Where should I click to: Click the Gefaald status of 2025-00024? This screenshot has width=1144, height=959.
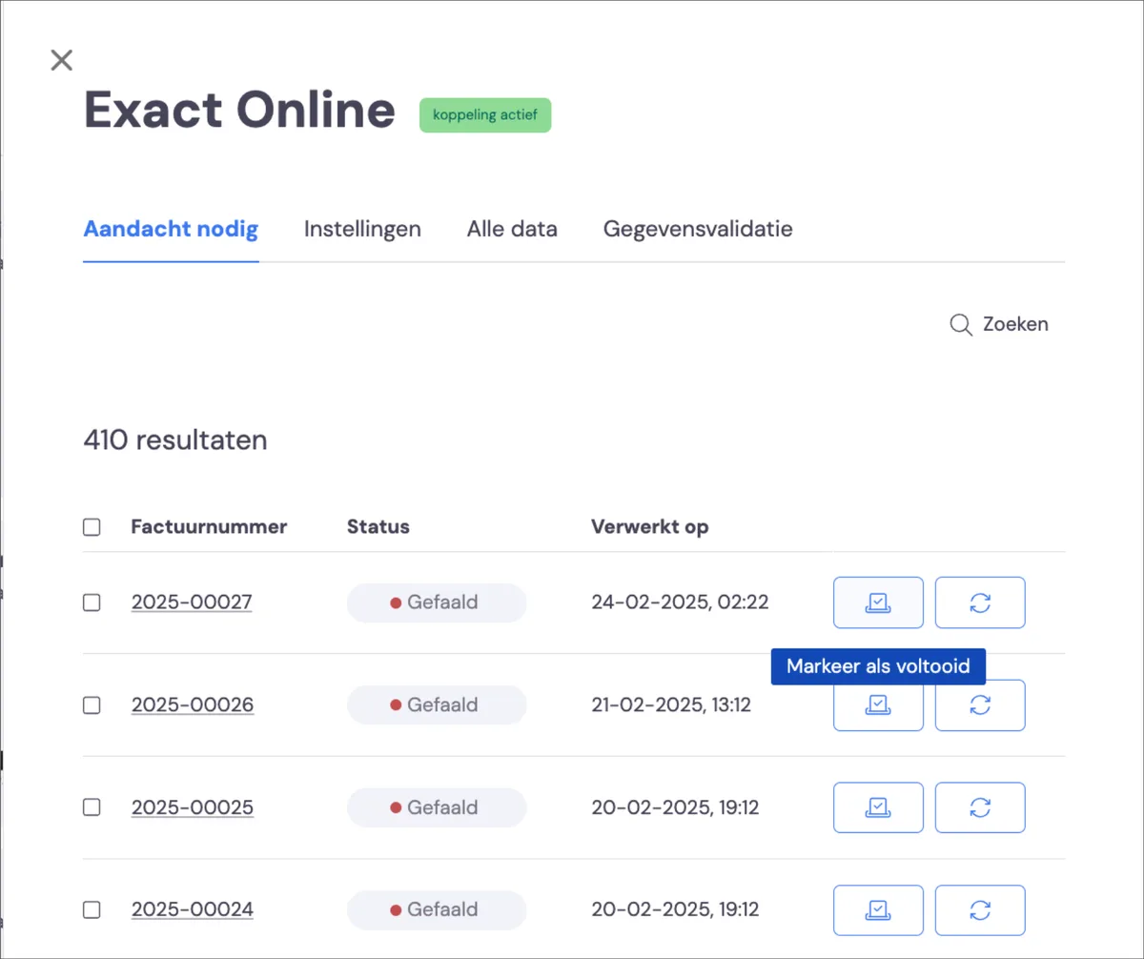[437, 909]
